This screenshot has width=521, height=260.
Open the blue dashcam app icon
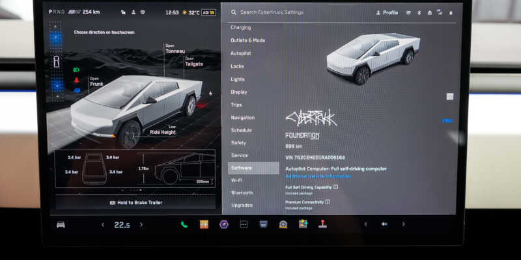coord(264,224)
